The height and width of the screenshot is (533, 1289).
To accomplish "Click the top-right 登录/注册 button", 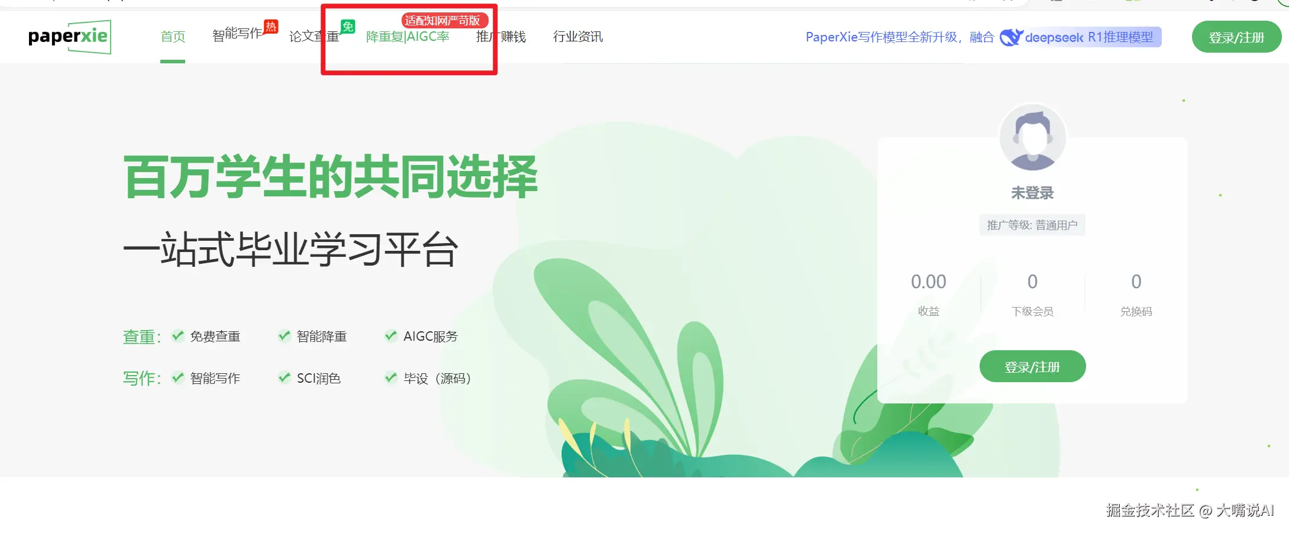I will click(1236, 37).
